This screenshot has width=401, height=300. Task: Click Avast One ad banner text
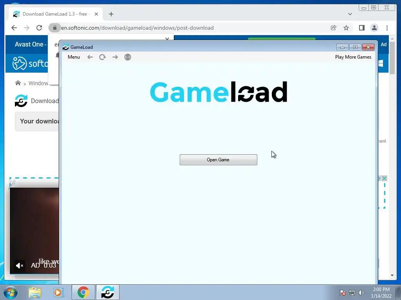pos(31,45)
